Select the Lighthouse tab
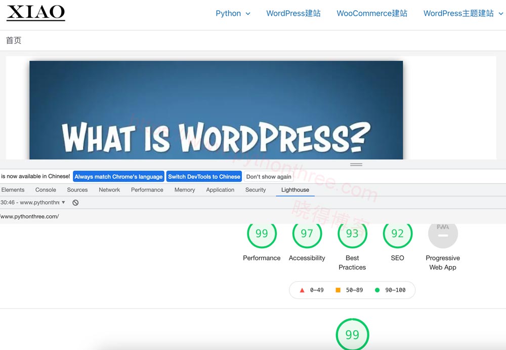The image size is (506, 350). tap(295, 190)
